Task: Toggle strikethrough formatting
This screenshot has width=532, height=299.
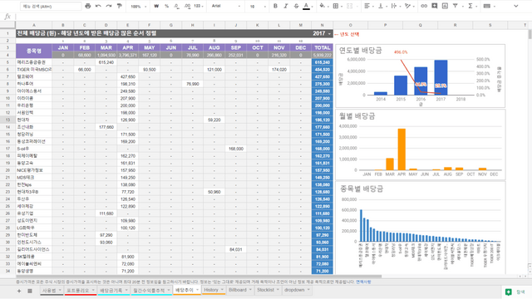Action: point(296,6)
